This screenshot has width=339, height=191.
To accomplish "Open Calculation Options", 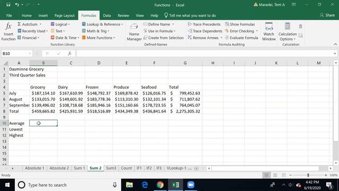I will click(x=287, y=32).
